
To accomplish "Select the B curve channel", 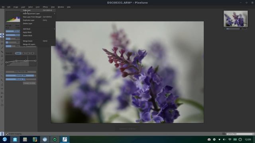I will pyautogui.click(x=32, y=53).
